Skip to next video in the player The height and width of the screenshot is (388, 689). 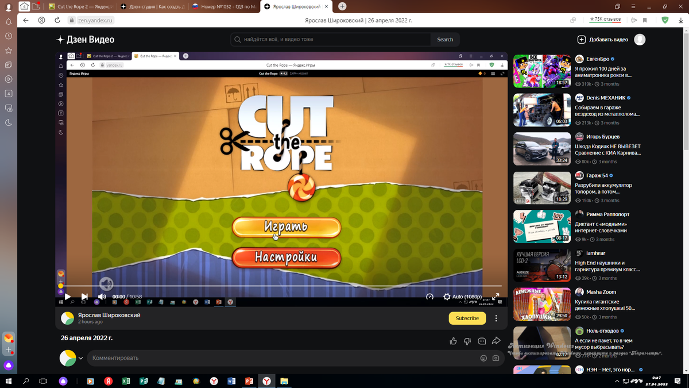click(84, 297)
